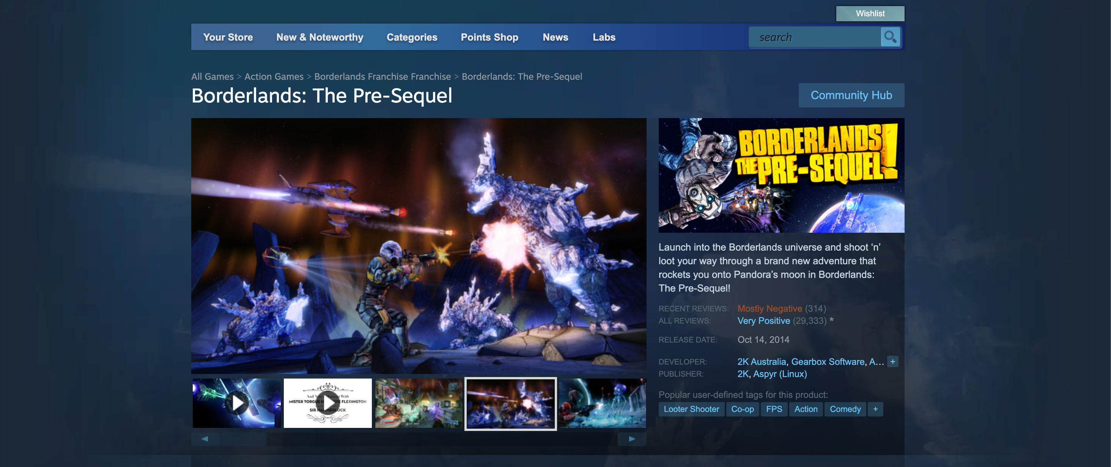The width and height of the screenshot is (1111, 467).
Task: Expand more tags with plus button
Action: pos(875,409)
